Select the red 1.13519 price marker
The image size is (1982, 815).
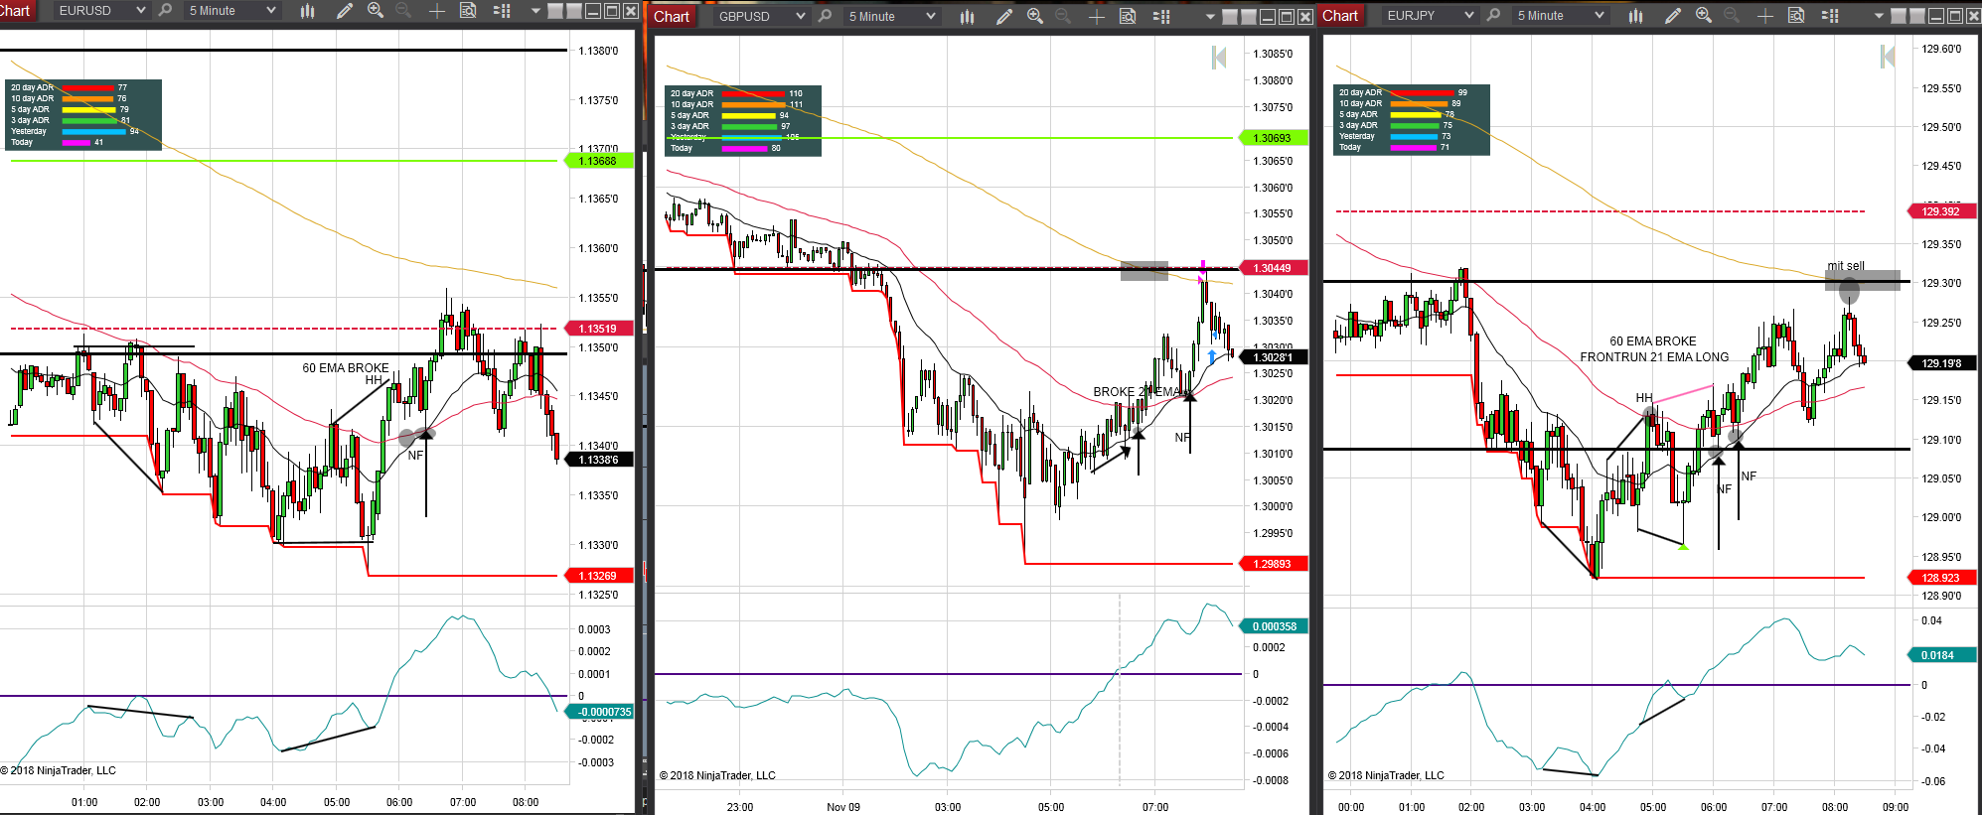click(599, 329)
